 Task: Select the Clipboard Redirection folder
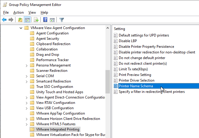click(53, 44)
